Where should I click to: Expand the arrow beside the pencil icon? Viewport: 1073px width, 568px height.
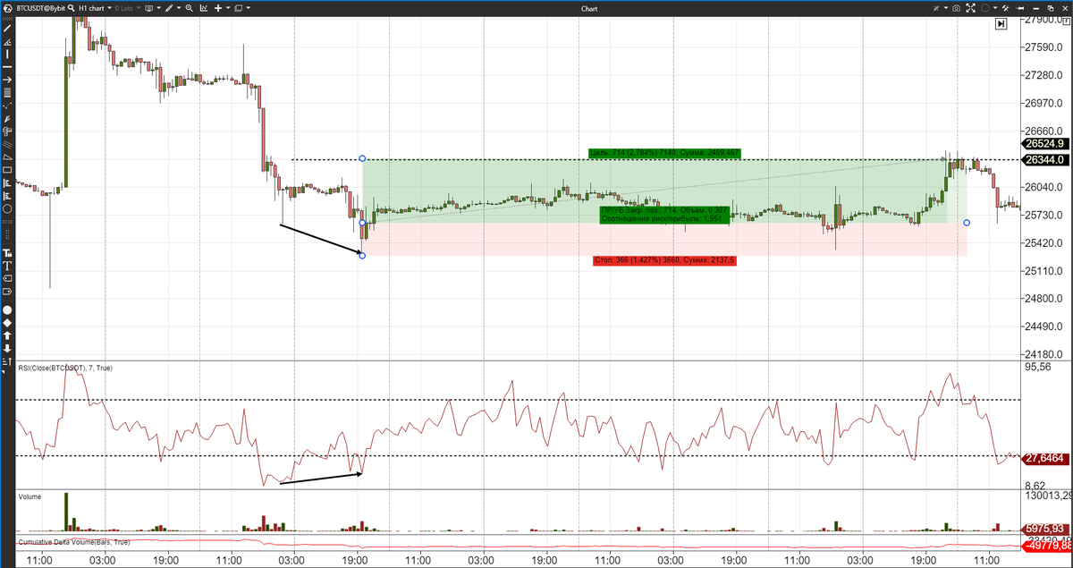(179, 8)
